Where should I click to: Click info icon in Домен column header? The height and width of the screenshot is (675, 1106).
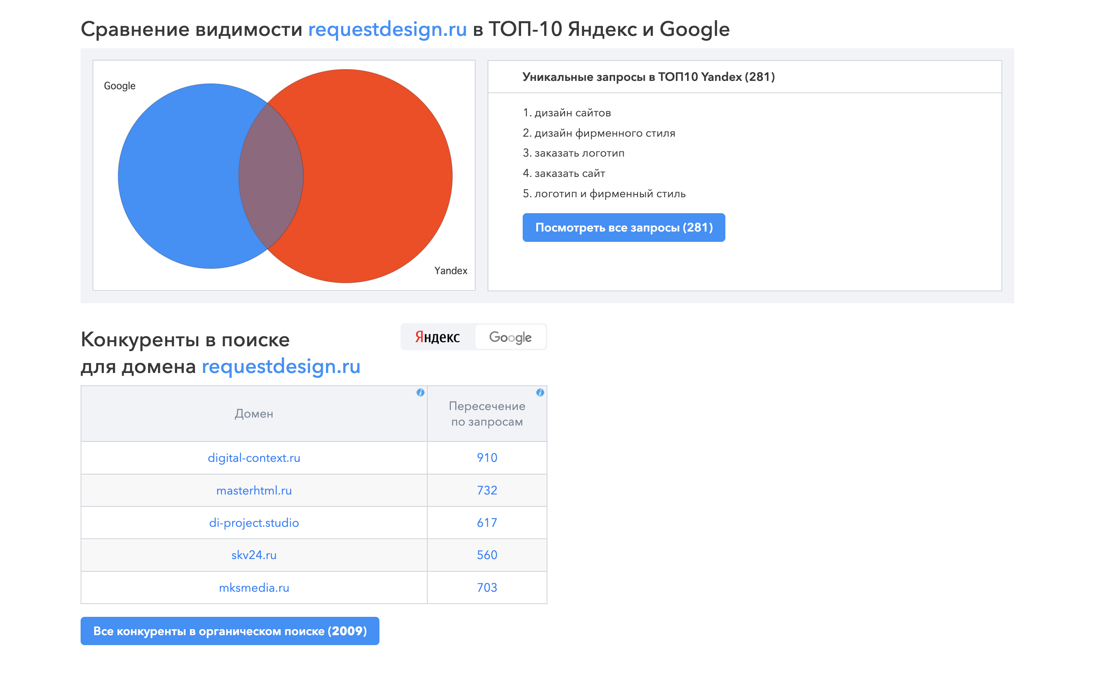tap(420, 392)
